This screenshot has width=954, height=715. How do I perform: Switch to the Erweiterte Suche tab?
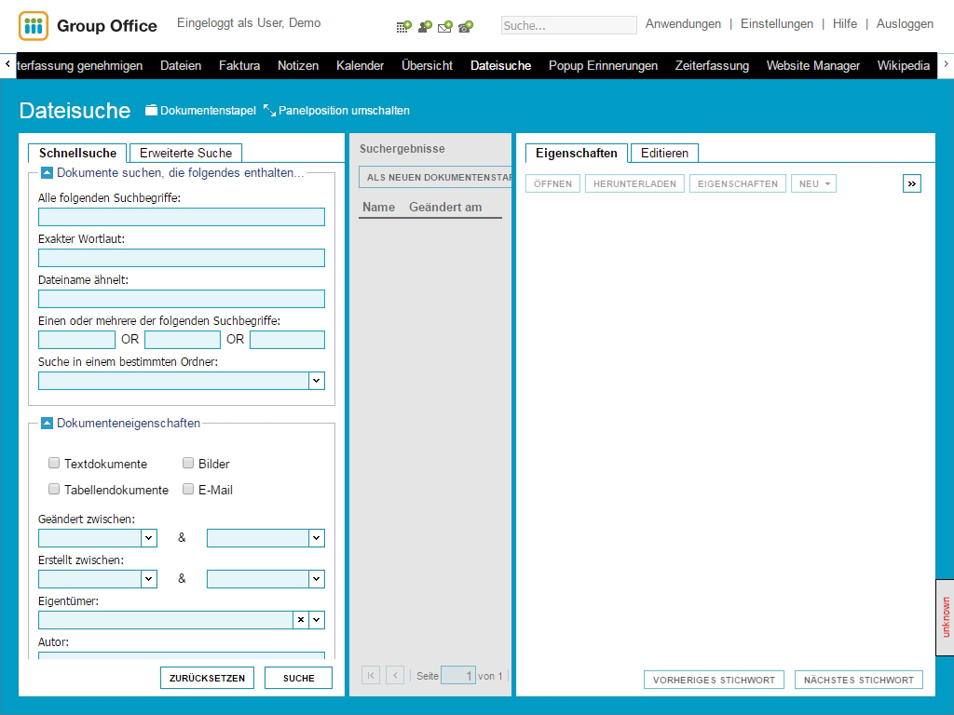[185, 153]
